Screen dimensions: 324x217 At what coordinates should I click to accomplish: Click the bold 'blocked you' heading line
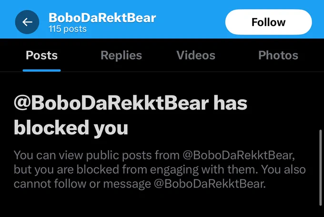click(71, 128)
